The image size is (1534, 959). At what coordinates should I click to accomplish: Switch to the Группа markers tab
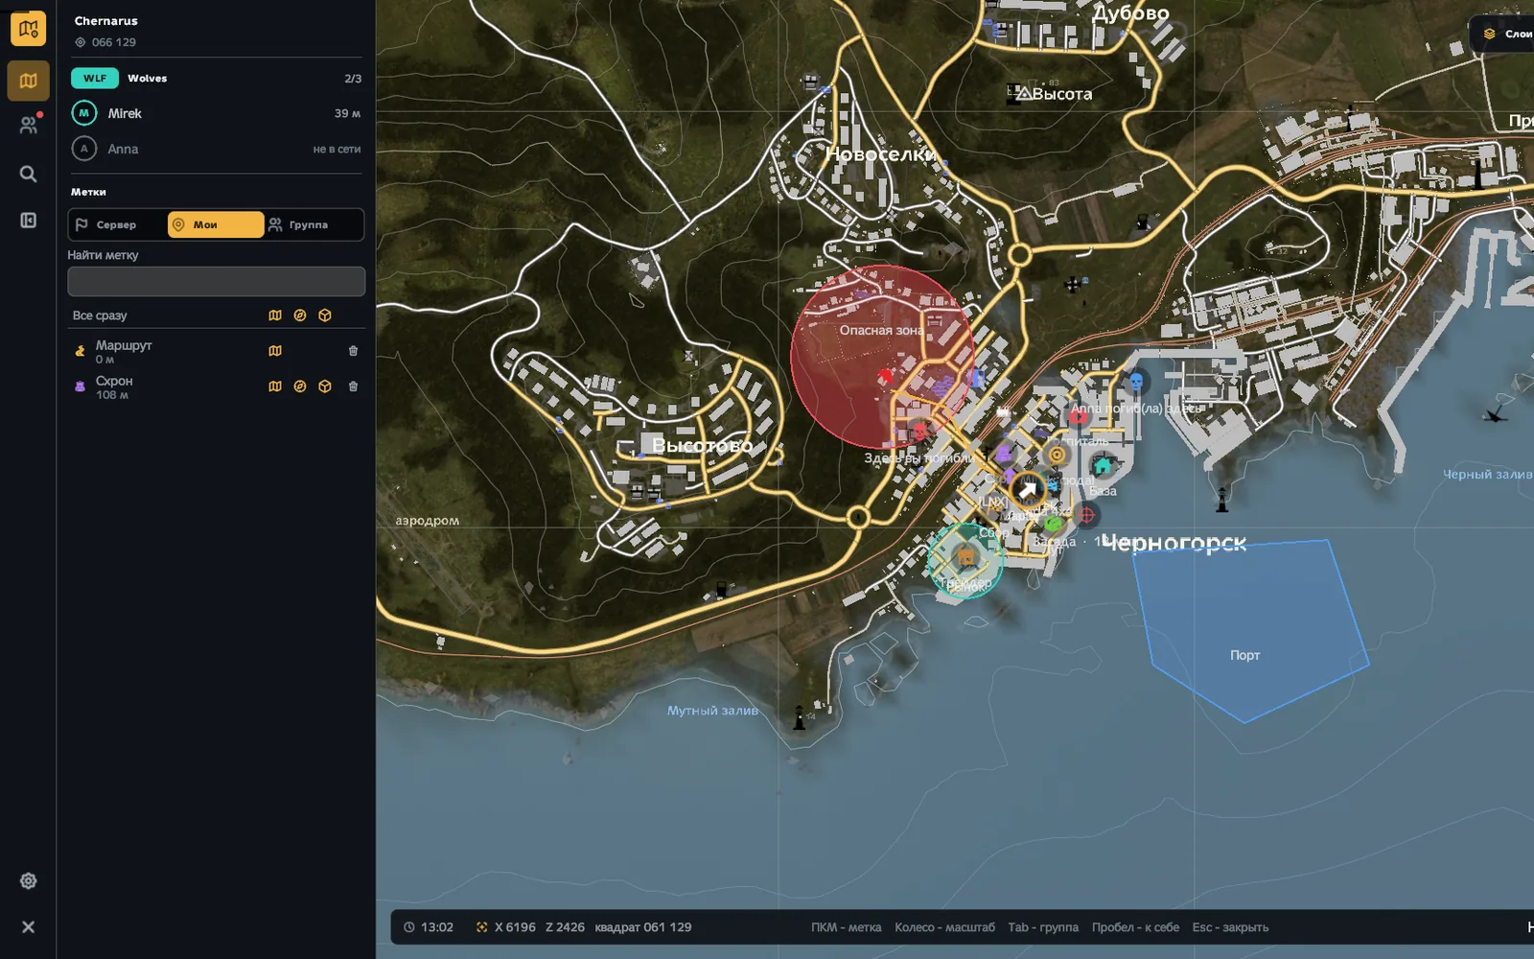point(313,224)
